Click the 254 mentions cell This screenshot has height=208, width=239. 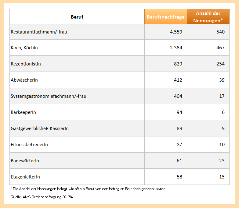220,64
